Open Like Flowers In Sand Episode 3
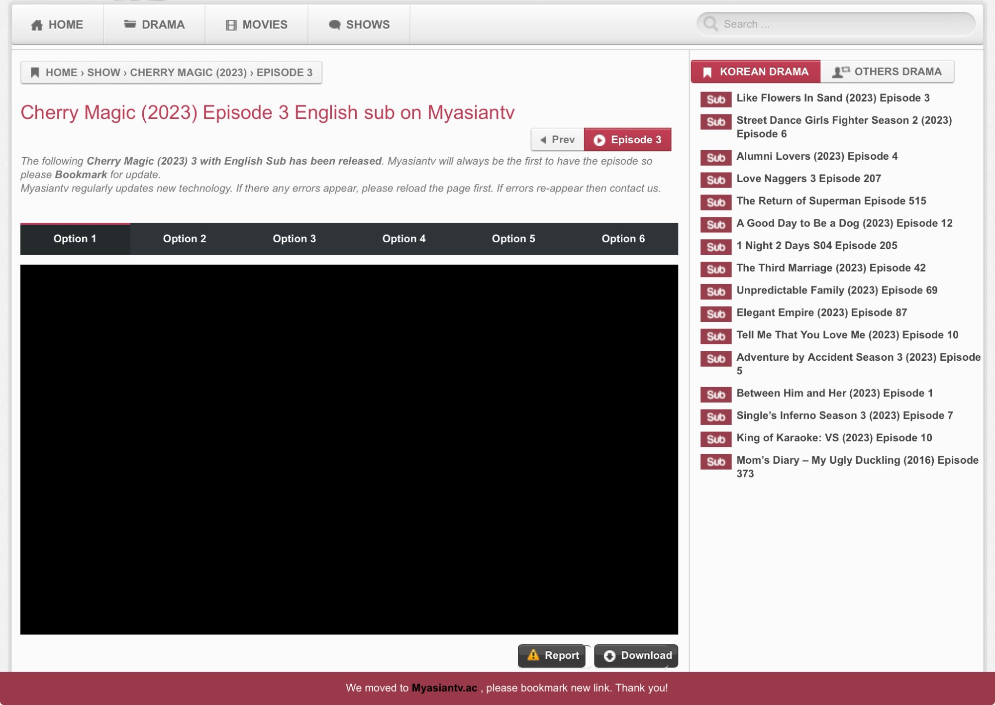The width and height of the screenshot is (995, 705). pyautogui.click(x=833, y=98)
